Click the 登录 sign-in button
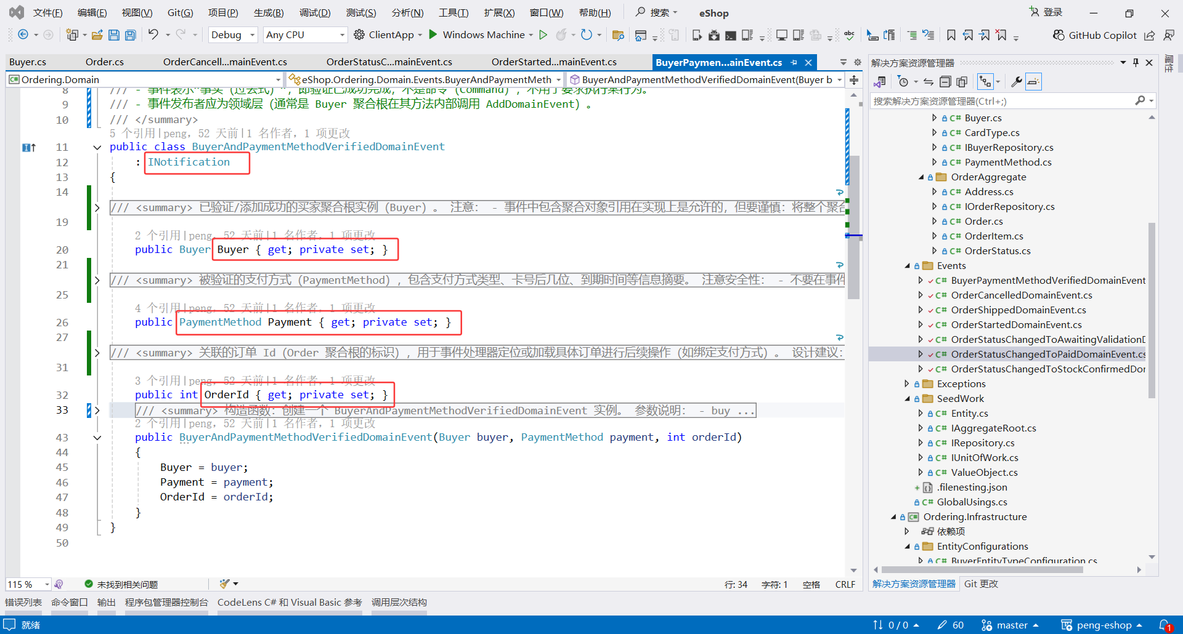This screenshot has height=634, width=1183. click(1046, 12)
